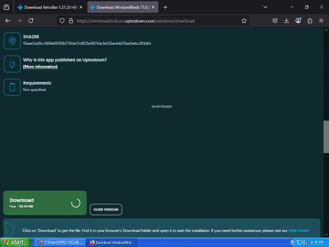Open the More information link
The height and width of the screenshot is (247, 329).
tap(40, 67)
